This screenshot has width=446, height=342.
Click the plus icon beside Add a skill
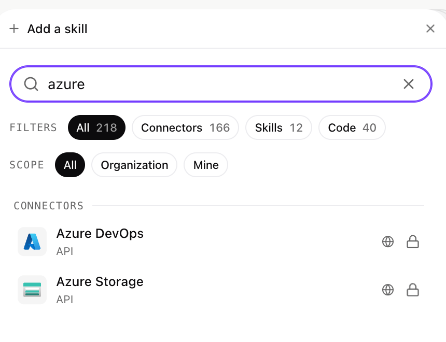pyautogui.click(x=14, y=28)
